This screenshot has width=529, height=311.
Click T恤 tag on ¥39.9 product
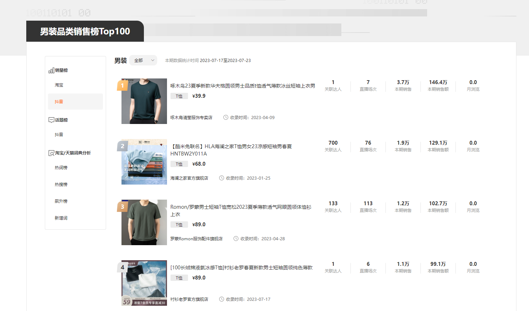click(179, 96)
